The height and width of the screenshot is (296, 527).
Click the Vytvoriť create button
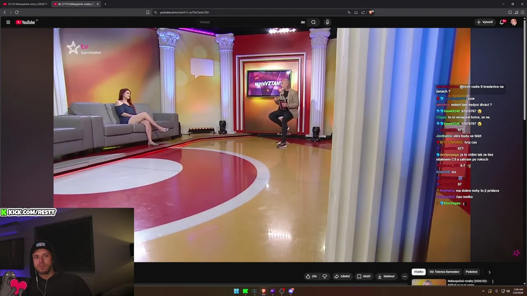(485, 22)
